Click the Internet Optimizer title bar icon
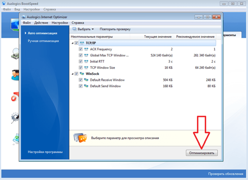The width and height of the screenshot is (248, 180). (x=23, y=17)
